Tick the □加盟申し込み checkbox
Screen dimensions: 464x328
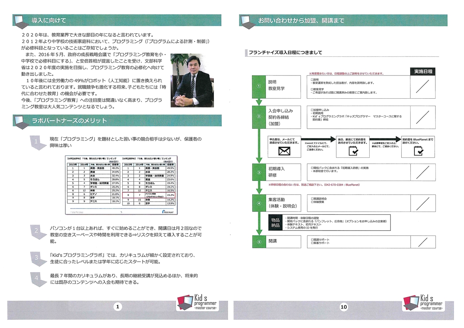pyautogui.click(x=312, y=109)
